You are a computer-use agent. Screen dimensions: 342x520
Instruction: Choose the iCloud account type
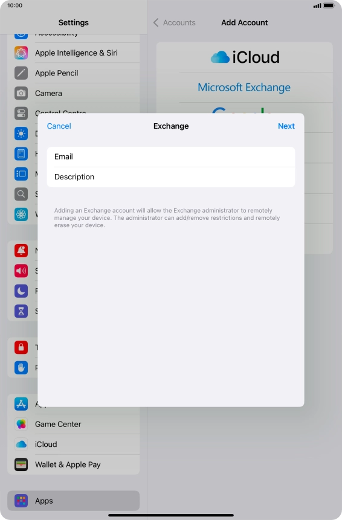coord(245,57)
